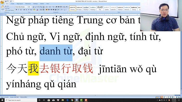Toggle bold formatting
This screenshot has height=102, width=182.
tap(16, 10)
